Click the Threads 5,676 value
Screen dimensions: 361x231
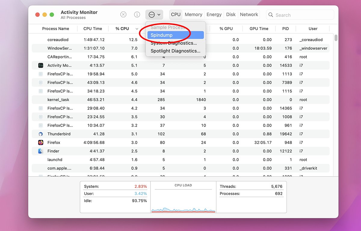pos(277,186)
